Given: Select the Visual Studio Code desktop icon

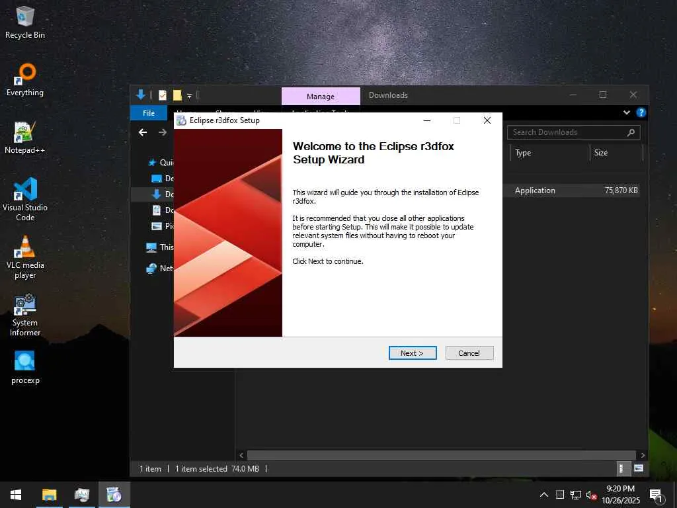Looking at the screenshot, I should pos(25,200).
